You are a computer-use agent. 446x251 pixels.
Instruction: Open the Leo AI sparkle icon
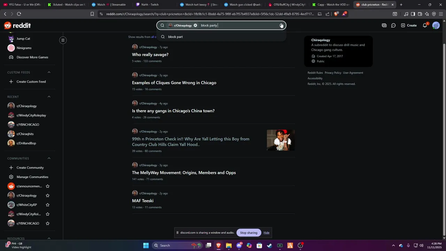pos(427,14)
